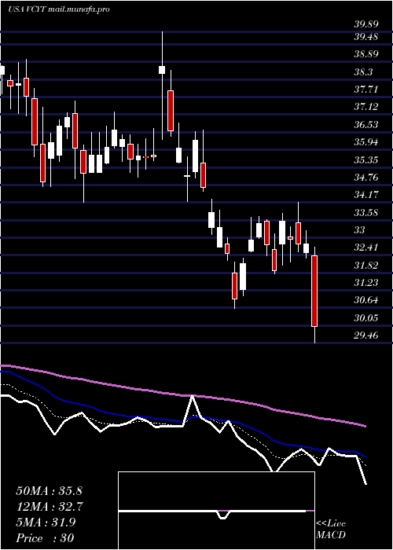Click the '5MA : 31.9' readout
Viewport: 393px width, 550px height.
(x=46, y=522)
